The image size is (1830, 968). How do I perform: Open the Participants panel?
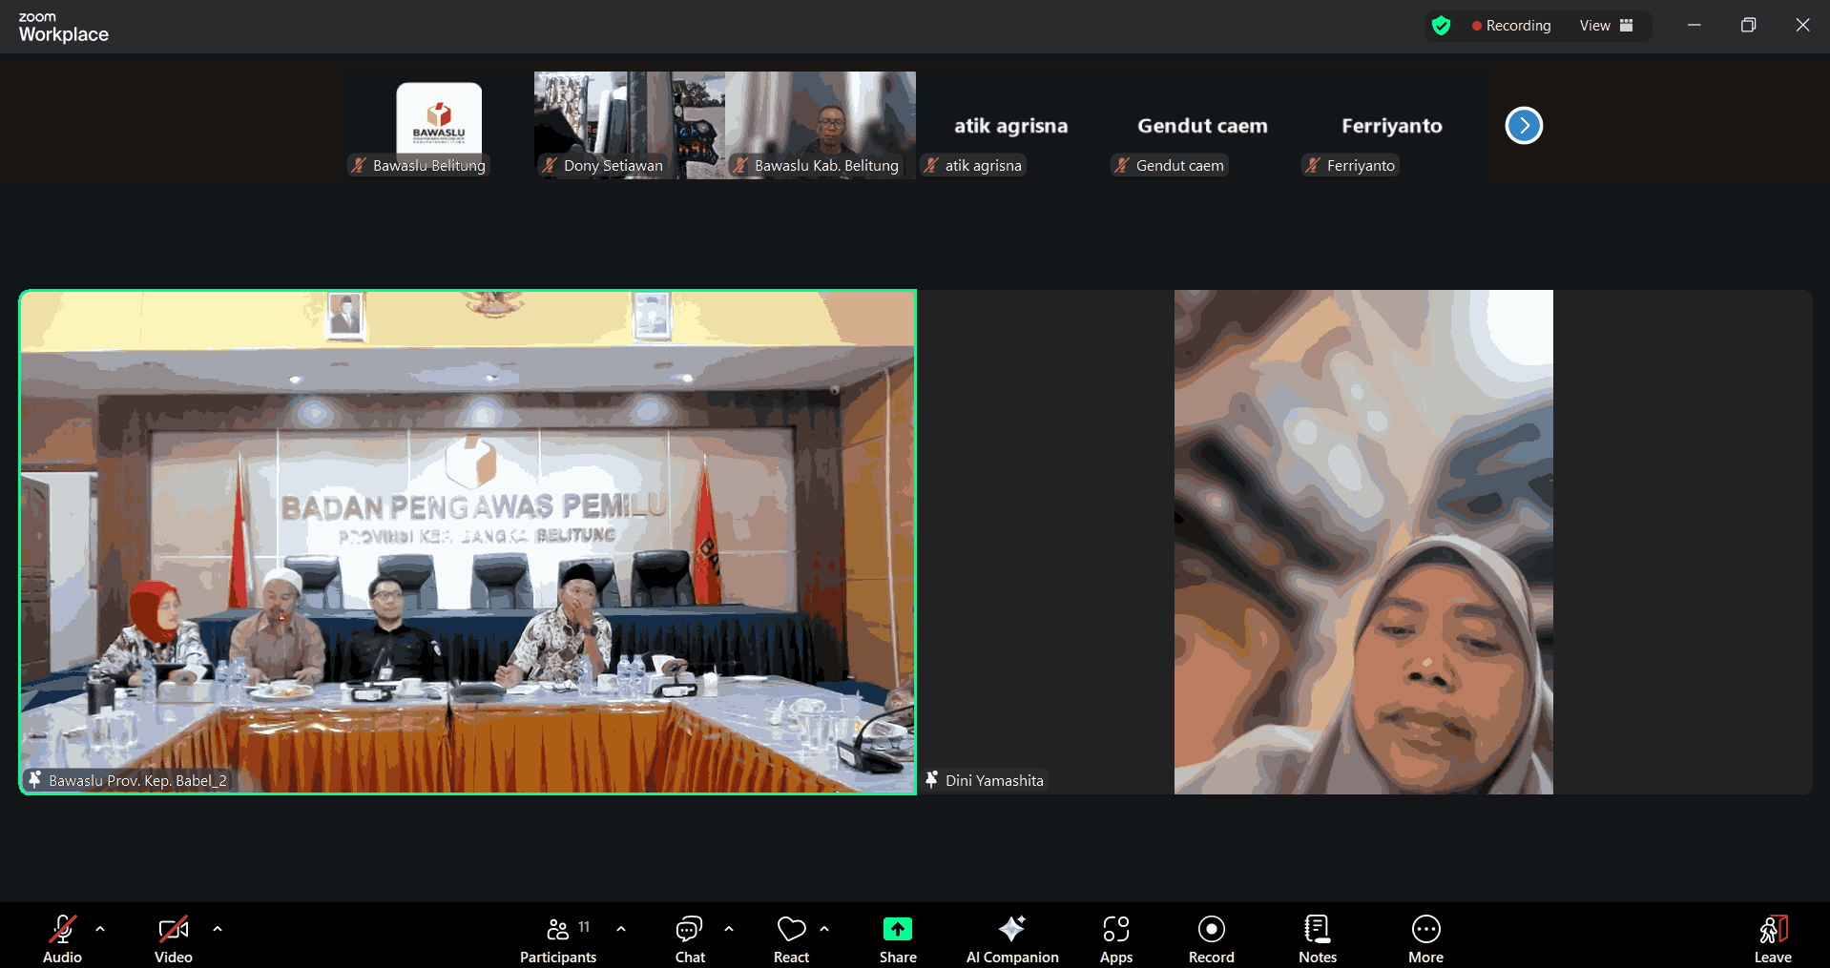coord(558,938)
